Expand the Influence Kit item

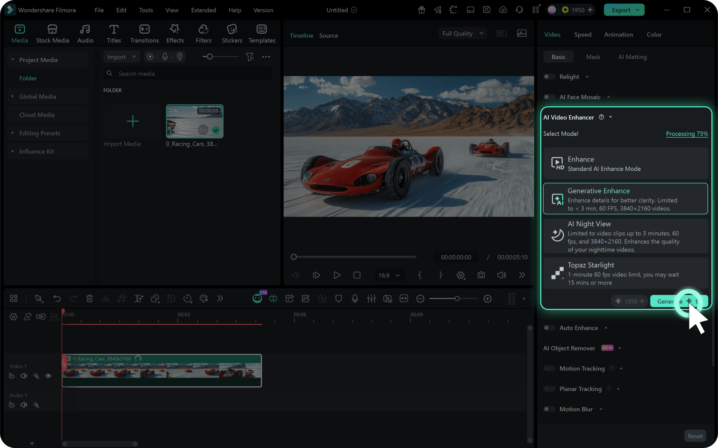(x=13, y=151)
